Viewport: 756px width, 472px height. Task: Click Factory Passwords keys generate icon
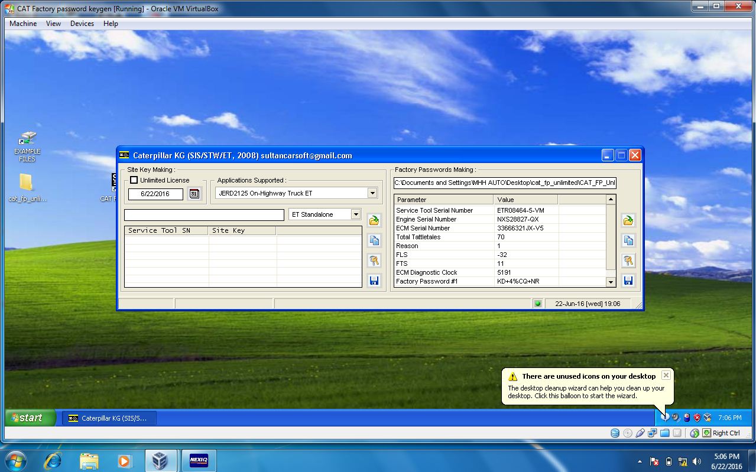628,261
